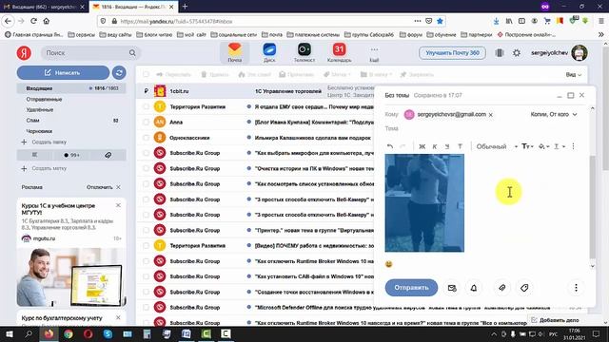
Task: Refresh mailbox with round refresh button
Action: [x=119, y=72]
